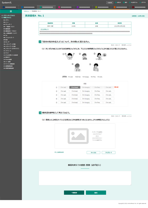Viewport: 148px width, 208px height.
Task: Click the red correct-answer badge beside row one
Action: click(x=117, y=87)
